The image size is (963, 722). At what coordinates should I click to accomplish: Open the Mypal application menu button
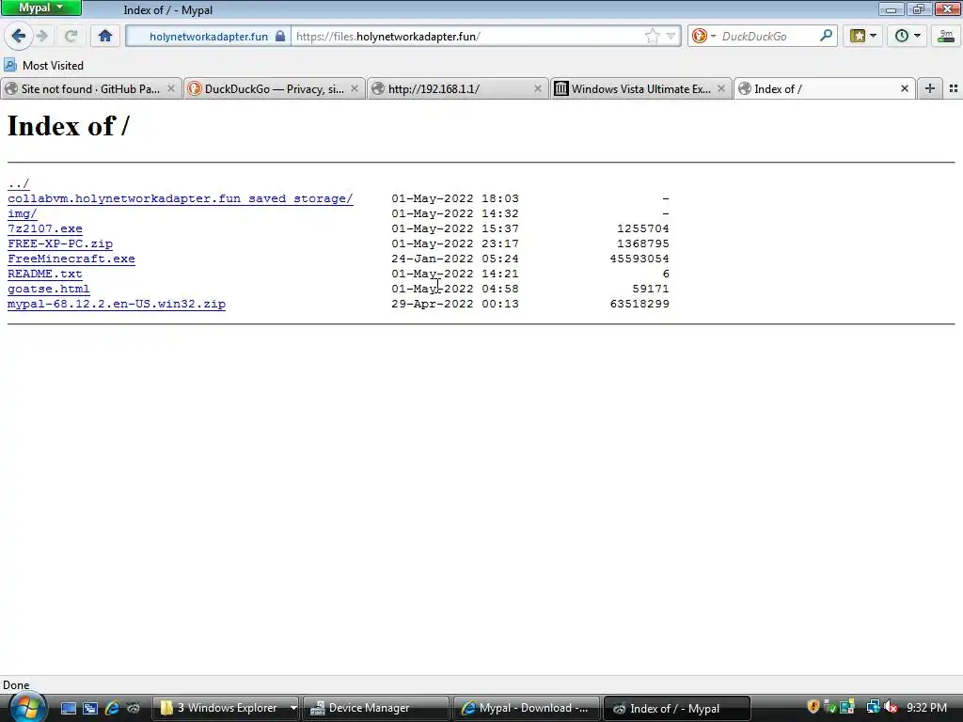[41, 8]
